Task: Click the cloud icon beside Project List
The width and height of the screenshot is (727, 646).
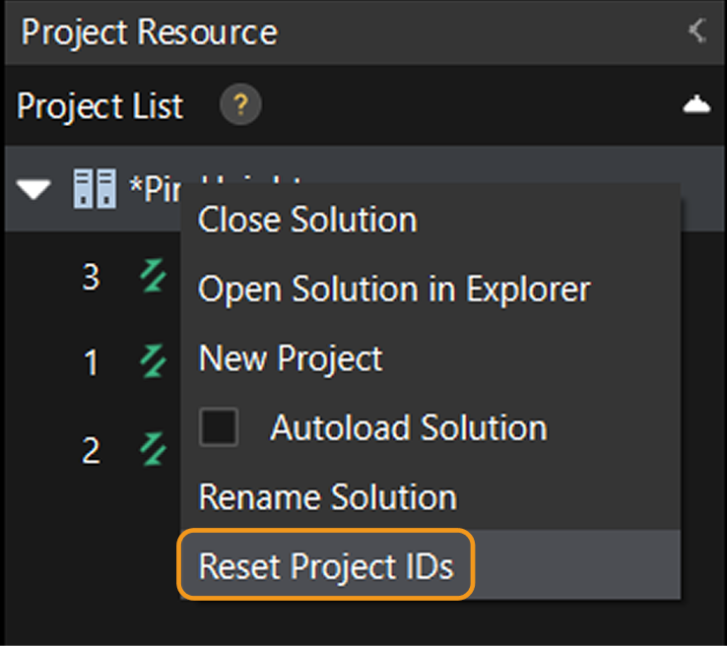Action: click(696, 105)
